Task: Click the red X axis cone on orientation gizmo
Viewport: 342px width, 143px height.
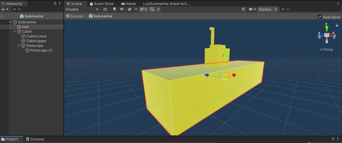Action: (331, 33)
